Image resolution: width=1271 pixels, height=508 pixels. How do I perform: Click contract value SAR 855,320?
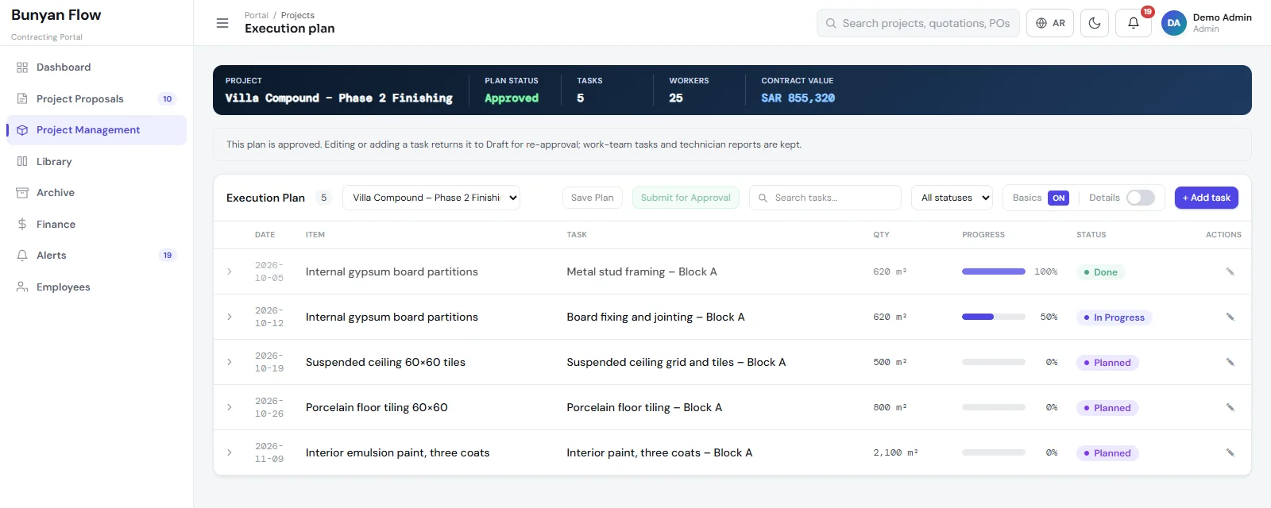point(798,98)
